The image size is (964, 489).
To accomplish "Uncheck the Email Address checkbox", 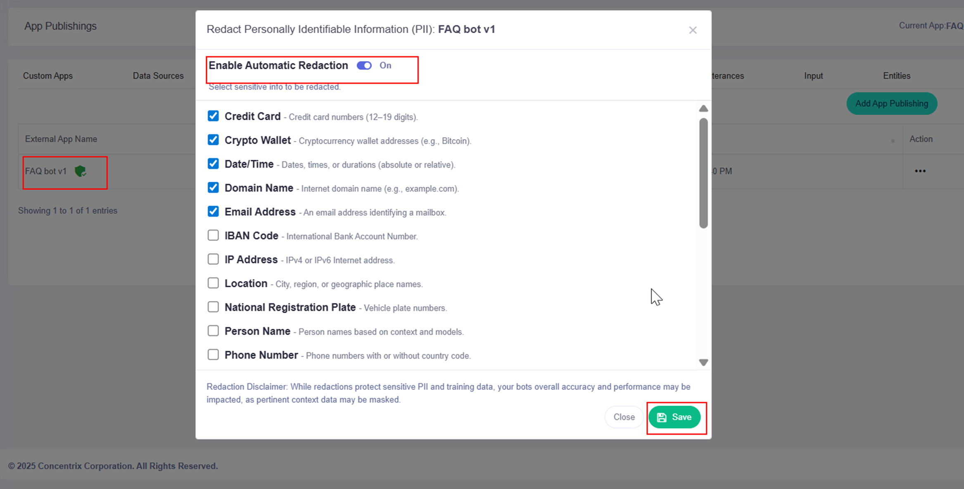I will click(x=213, y=211).
